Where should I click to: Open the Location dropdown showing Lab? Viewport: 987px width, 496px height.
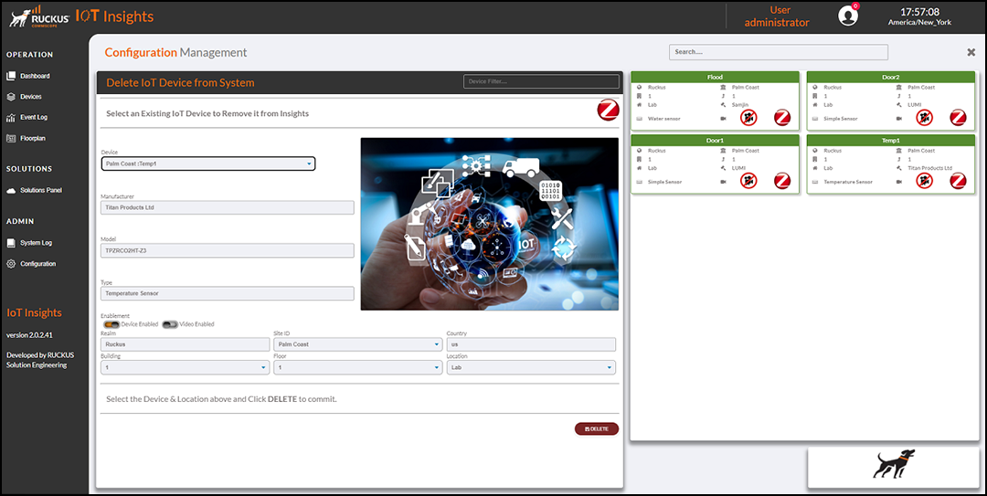click(x=531, y=367)
